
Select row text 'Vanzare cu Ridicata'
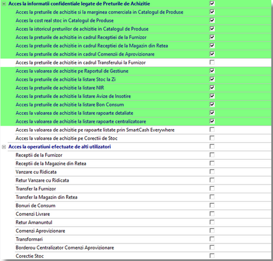[x=36, y=172]
